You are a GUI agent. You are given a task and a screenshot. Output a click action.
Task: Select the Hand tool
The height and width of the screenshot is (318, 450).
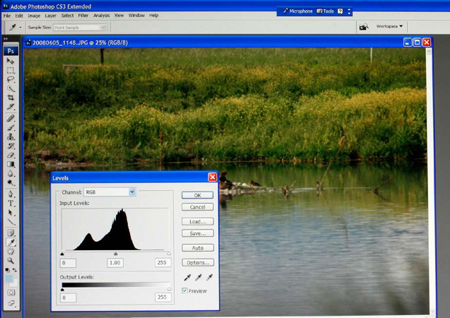pos(11,252)
